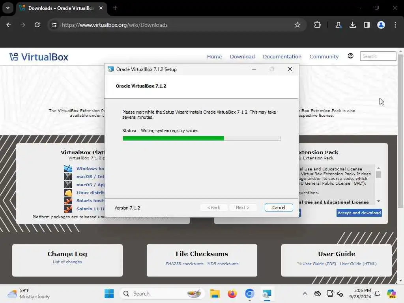The width and height of the screenshot is (404, 303).
Task: Open the Documentation nav link
Action: pyautogui.click(x=282, y=56)
